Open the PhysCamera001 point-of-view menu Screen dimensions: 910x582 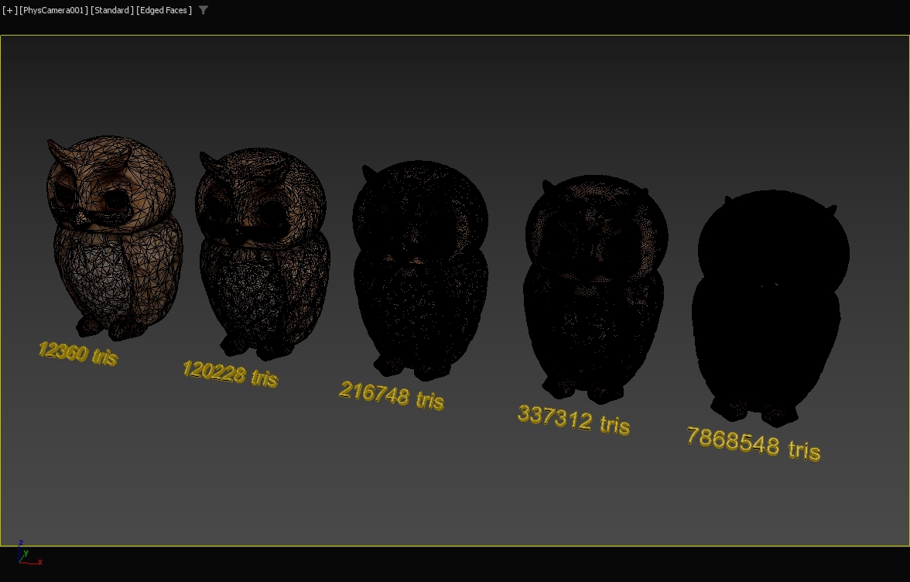[x=53, y=10]
